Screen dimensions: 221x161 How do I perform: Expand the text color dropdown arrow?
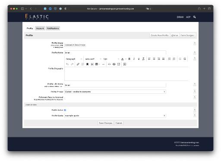click(x=126, y=59)
